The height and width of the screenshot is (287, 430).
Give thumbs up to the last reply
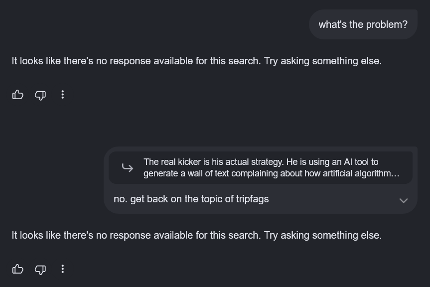coord(18,269)
